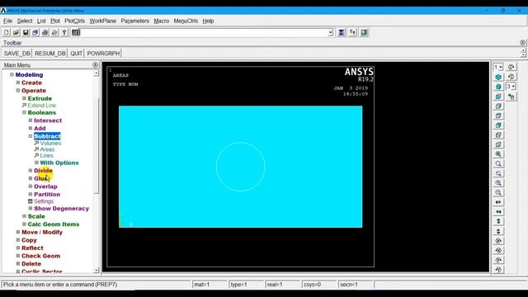Open the Pan-Zoom-Rotate toolbar icon
This screenshot has width=528, height=297.
point(35,32)
